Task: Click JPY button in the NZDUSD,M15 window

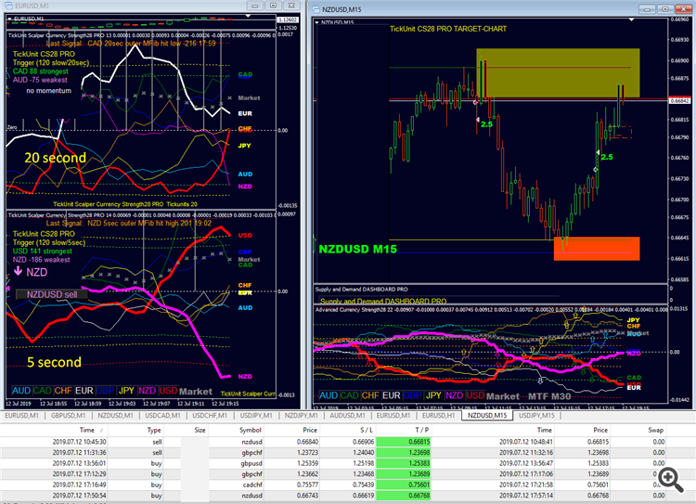Action: click(x=433, y=395)
